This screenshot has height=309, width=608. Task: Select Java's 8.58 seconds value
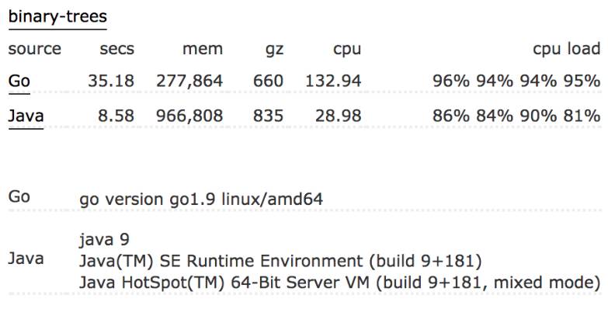point(116,116)
